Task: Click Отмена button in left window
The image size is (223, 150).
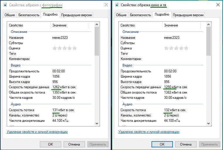Action: point(74,144)
